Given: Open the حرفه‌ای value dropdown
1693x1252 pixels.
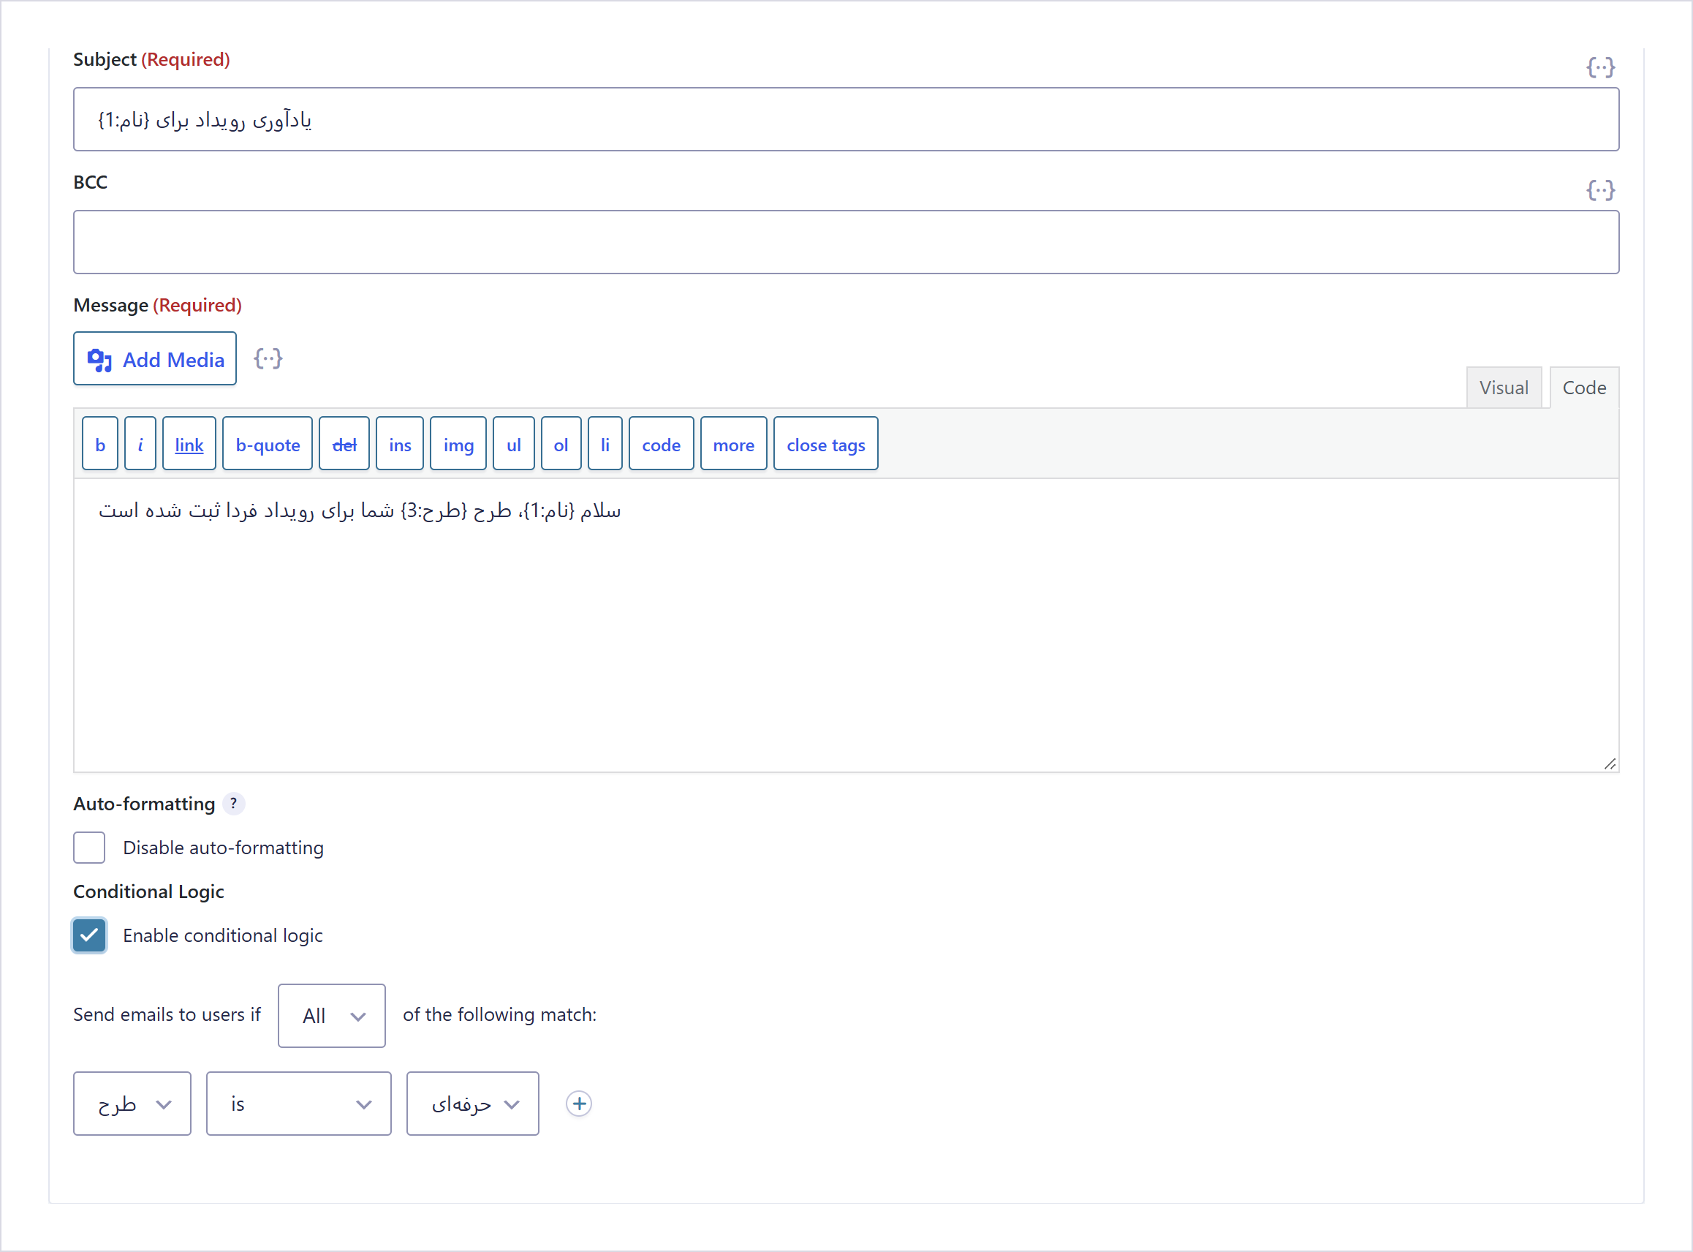Looking at the screenshot, I should [473, 1104].
